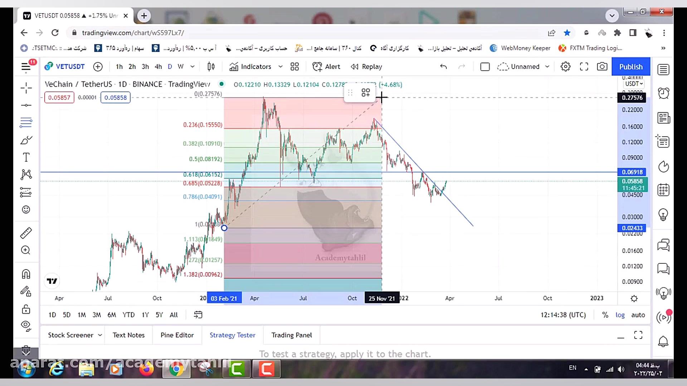This screenshot has height=386, width=687.
Task: Open the chart patterns tool
Action: [x=26, y=174]
